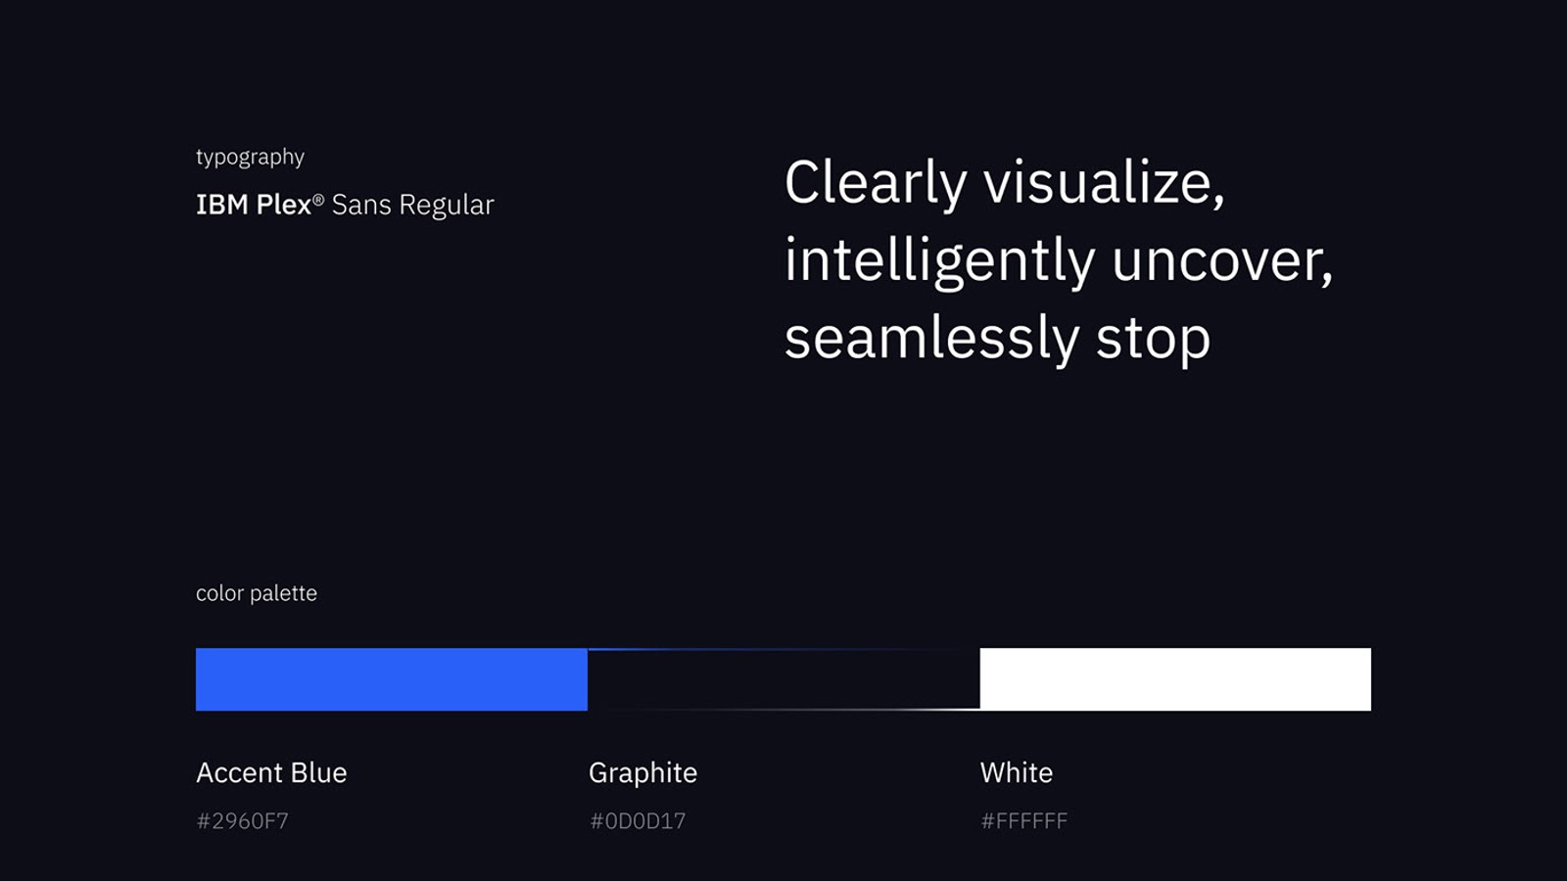Screen dimensions: 1567x881
Task: Click the #2960F7 hex code
Action: 243,820
